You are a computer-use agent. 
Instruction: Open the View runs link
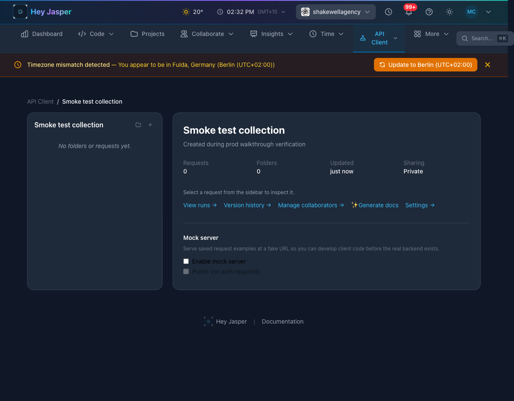tap(200, 205)
